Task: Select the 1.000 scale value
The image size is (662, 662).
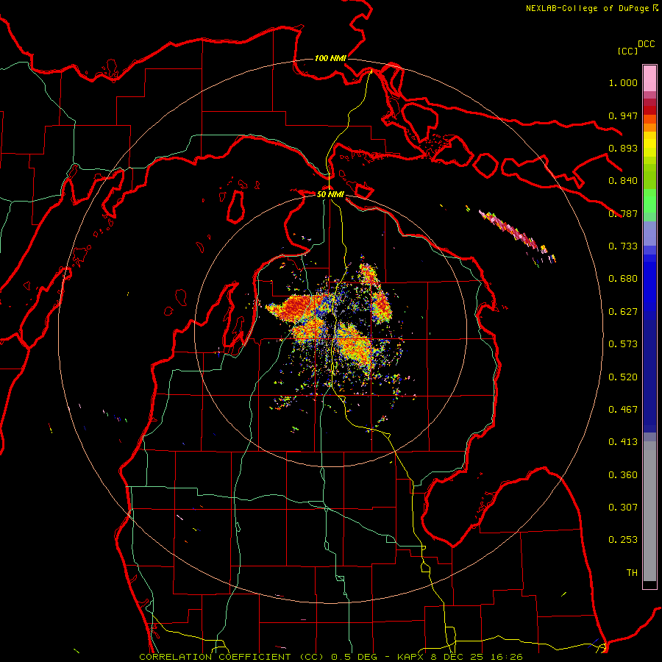Action: point(623,82)
